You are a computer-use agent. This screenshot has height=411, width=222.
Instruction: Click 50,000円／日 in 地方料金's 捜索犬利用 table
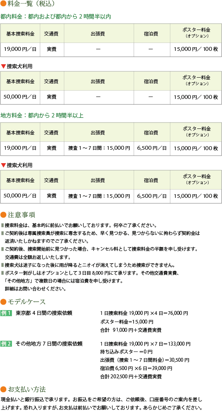(x=20, y=196)
